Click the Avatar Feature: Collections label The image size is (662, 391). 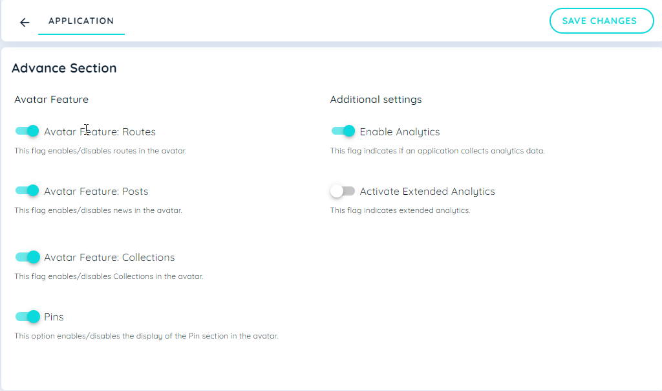pos(109,257)
